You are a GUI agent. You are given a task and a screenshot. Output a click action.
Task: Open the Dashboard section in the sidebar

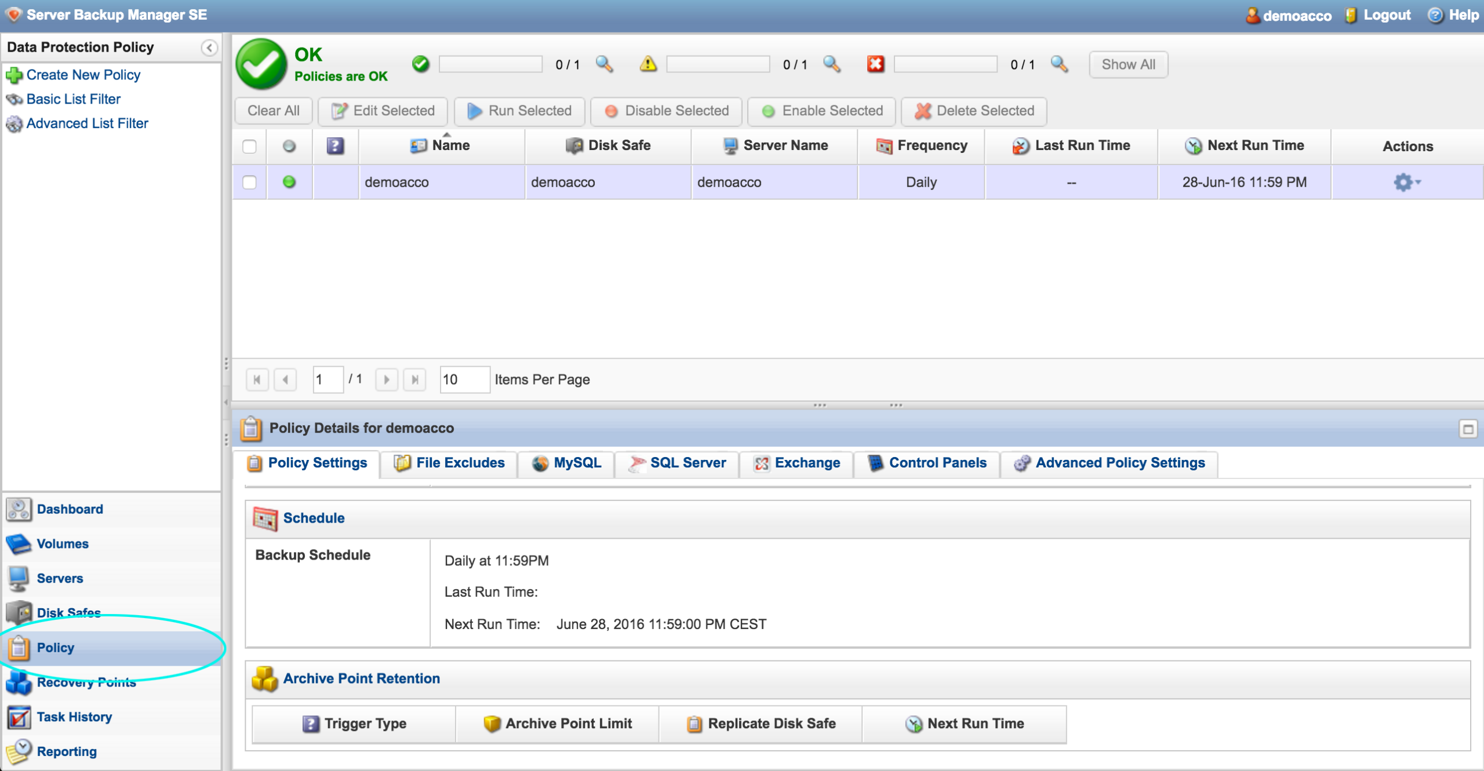coord(70,509)
